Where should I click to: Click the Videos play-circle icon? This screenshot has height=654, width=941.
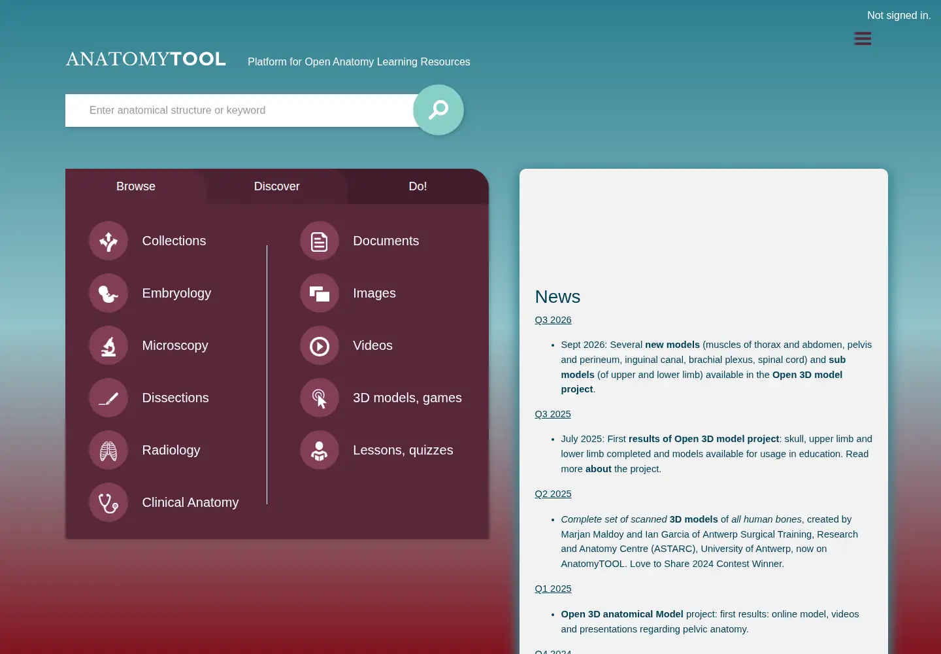[x=320, y=345]
